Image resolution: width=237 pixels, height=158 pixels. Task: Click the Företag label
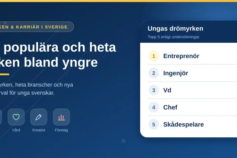61,130
